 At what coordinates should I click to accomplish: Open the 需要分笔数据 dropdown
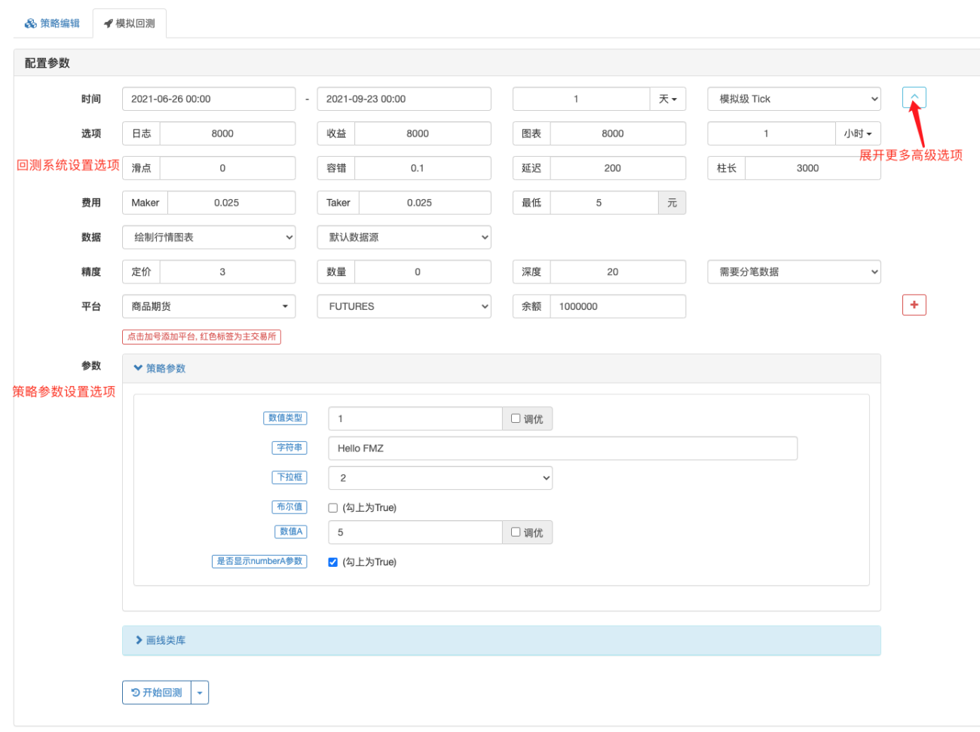(x=794, y=272)
